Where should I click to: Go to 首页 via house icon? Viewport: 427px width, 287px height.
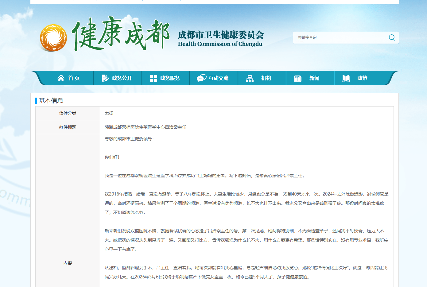tap(61, 78)
